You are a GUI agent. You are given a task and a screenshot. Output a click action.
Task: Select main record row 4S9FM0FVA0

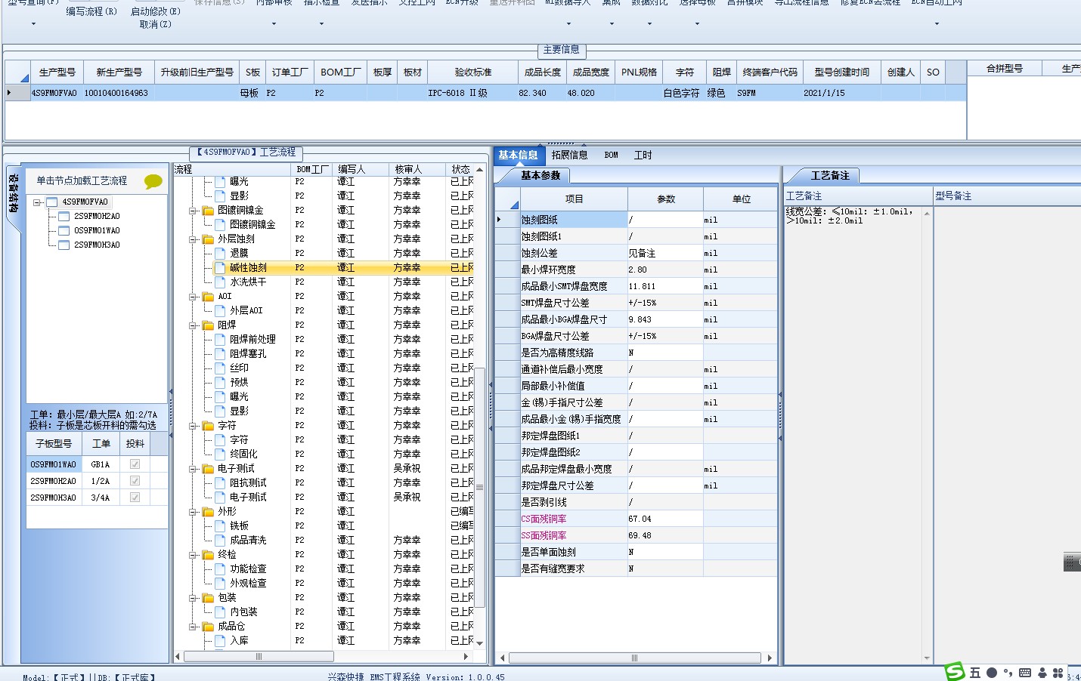point(485,93)
